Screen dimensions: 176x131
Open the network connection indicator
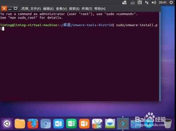(147, 2)
